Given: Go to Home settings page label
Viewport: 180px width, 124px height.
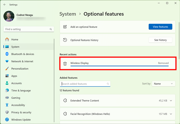Looking at the screenshot, I should (x=15, y=39).
